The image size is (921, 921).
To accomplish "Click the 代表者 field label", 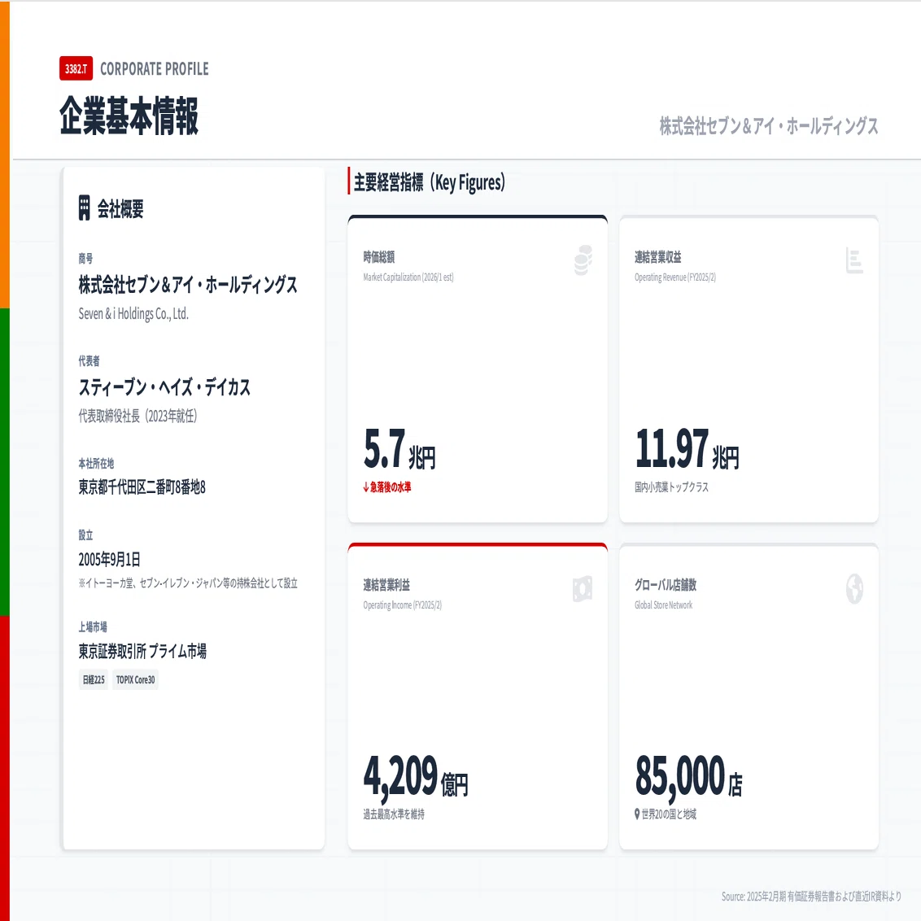I will (89, 360).
